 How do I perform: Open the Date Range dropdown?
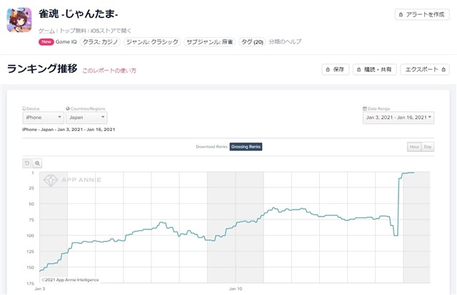click(398, 118)
